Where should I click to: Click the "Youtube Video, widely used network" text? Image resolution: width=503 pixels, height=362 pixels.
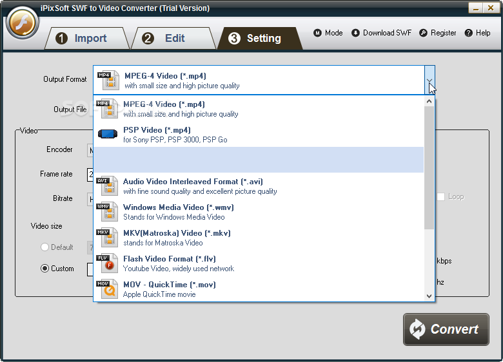coord(179,269)
